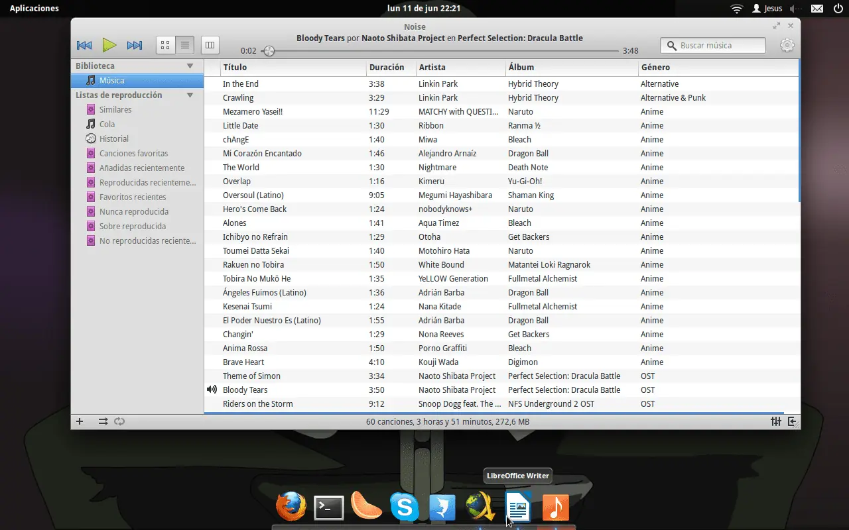849x530 pixels.
Task: Click artist Megumi Hayashibara
Action: (455, 195)
